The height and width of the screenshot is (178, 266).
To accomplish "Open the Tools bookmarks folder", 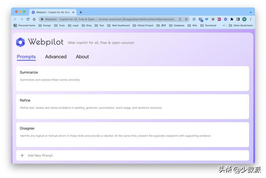I will click(x=59, y=25).
